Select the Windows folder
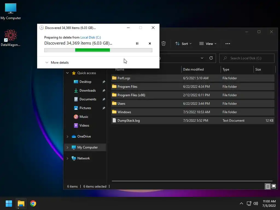The width and height of the screenshot is (280, 210). point(193,112)
